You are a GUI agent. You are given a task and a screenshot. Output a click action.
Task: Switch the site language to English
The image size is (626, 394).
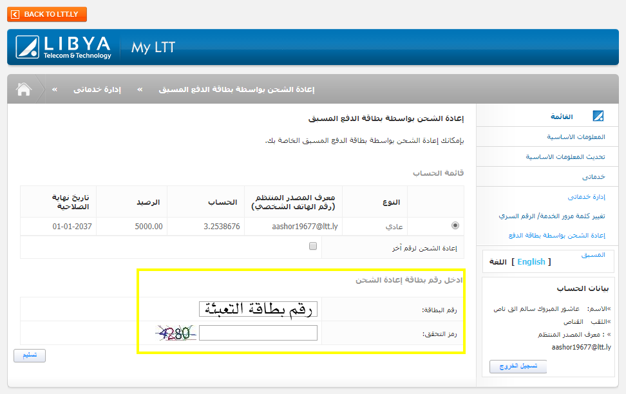click(531, 262)
